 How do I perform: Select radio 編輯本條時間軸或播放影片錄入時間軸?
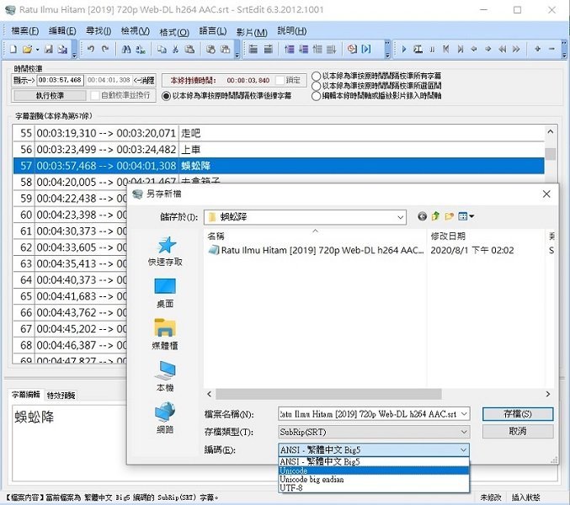(x=317, y=96)
